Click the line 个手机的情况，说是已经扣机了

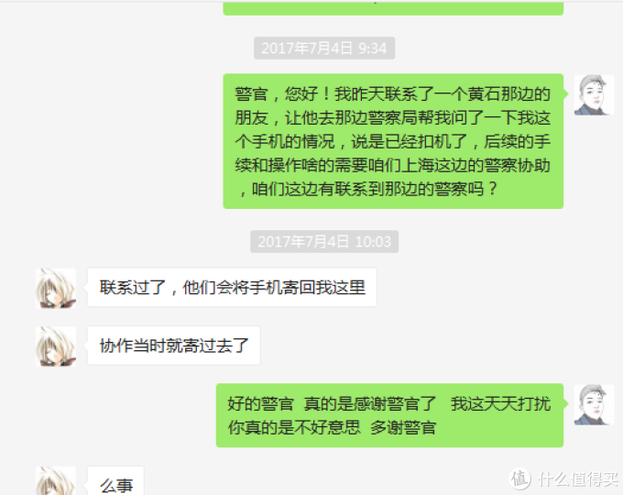(x=392, y=141)
